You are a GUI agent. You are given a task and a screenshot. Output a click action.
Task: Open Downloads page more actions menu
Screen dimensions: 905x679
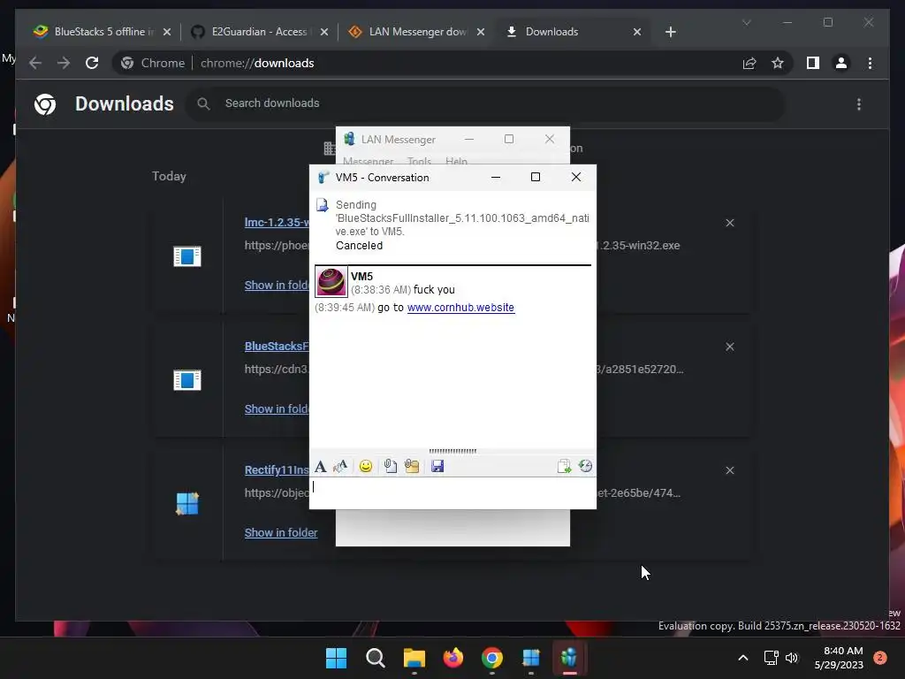[x=859, y=104]
